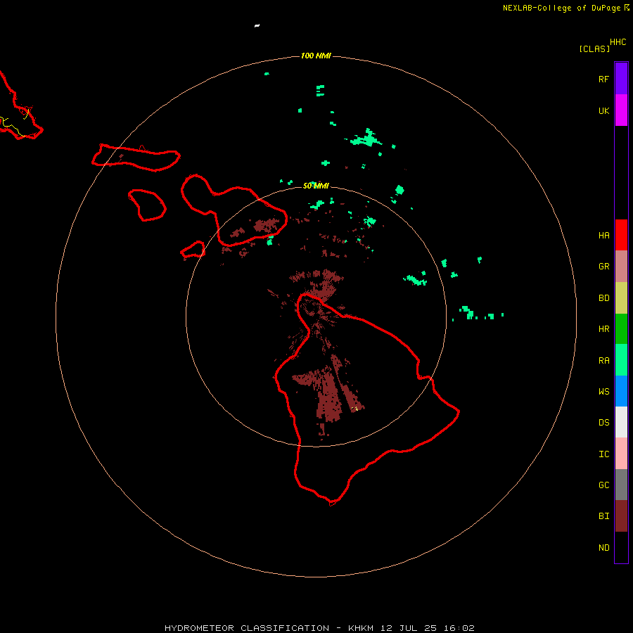This screenshot has width=633, height=633.
Task: Pick the HR dark green legend swatch
Action: (621, 329)
